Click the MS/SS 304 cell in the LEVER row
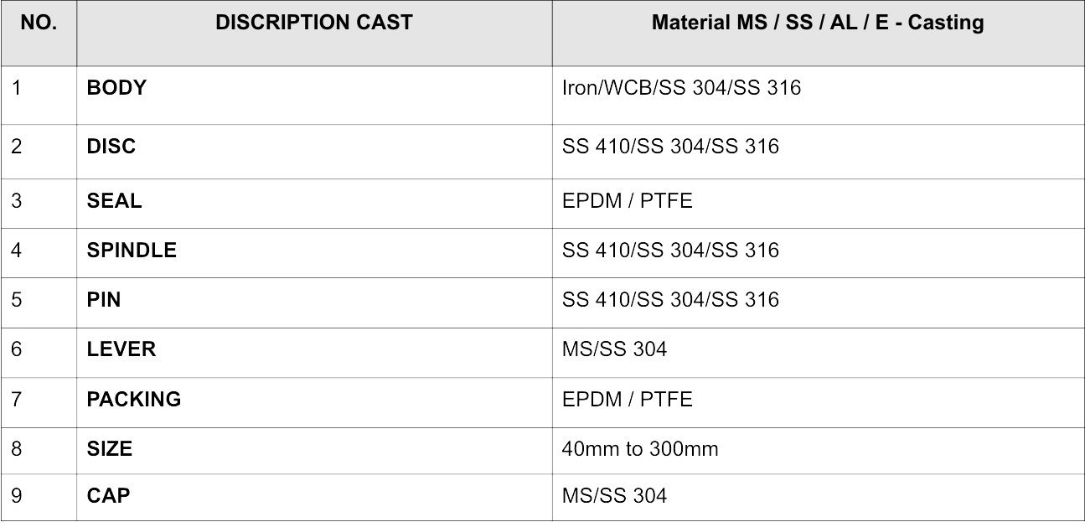1085x522 pixels. tap(818, 350)
